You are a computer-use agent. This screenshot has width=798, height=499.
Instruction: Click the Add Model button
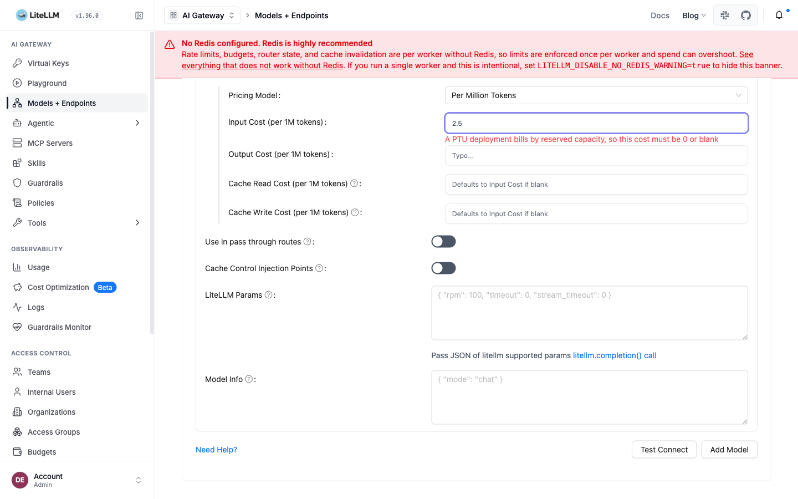pos(729,450)
